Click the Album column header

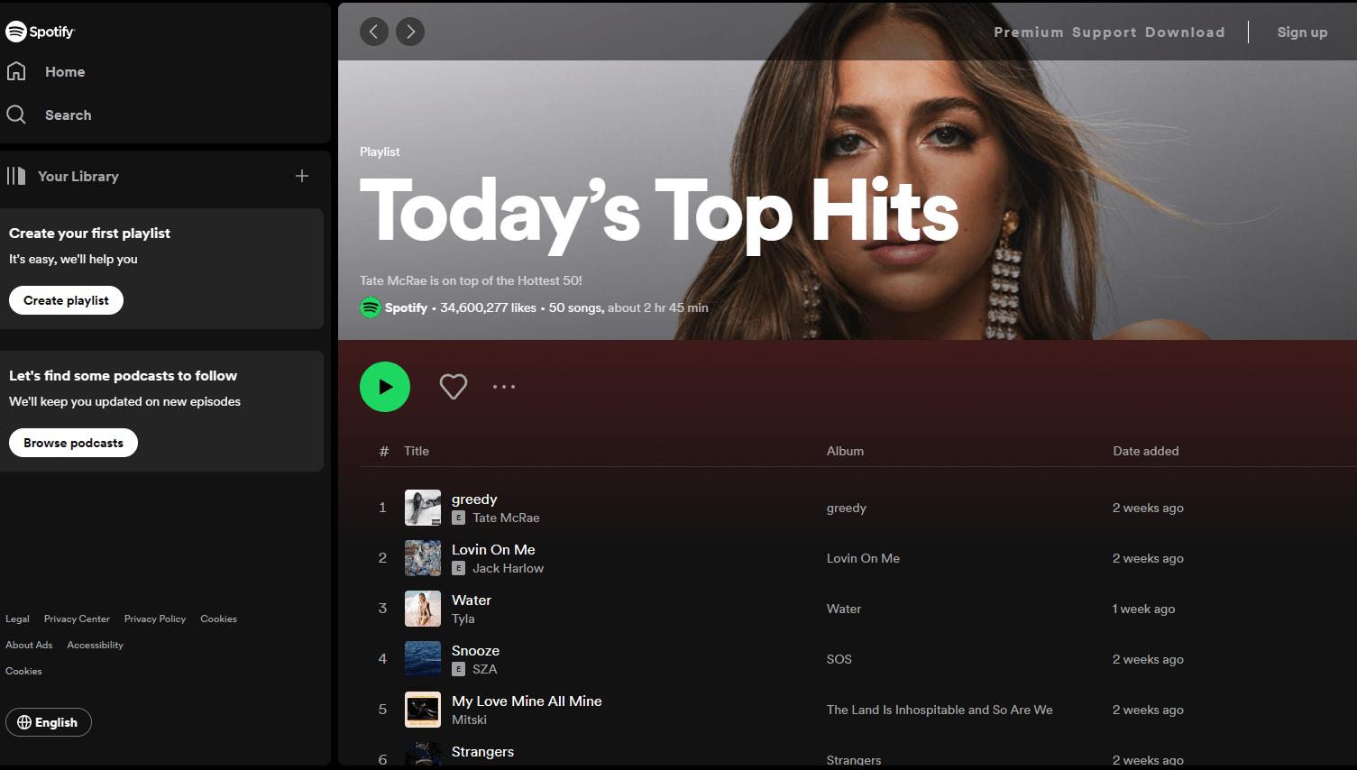[x=845, y=451]
